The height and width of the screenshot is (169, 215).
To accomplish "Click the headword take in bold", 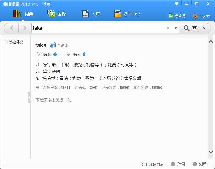I will pos(41,45).
